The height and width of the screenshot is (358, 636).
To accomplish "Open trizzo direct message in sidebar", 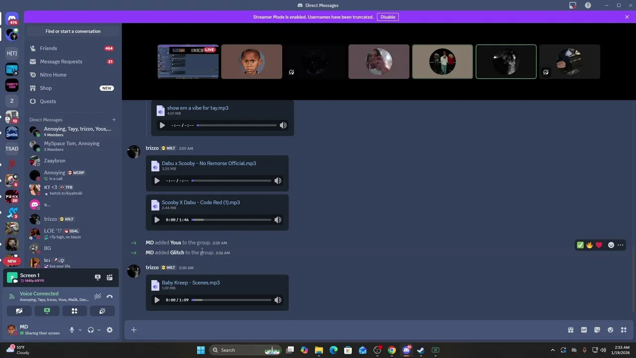I will 73,219.
